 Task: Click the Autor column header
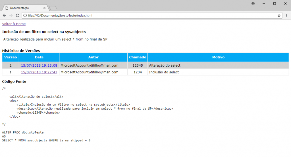[93, 57]
